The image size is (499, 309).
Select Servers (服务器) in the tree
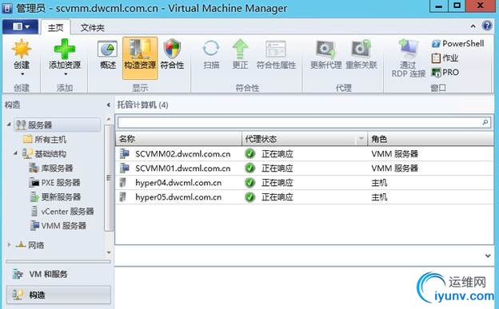pos(40,125)
